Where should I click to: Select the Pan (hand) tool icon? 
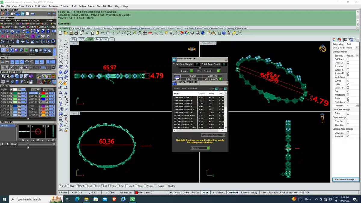[x=108, y=33]
